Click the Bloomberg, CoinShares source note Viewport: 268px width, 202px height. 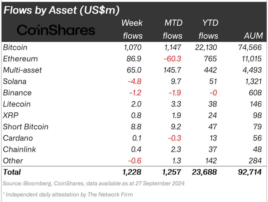click(x=94, y=183)
